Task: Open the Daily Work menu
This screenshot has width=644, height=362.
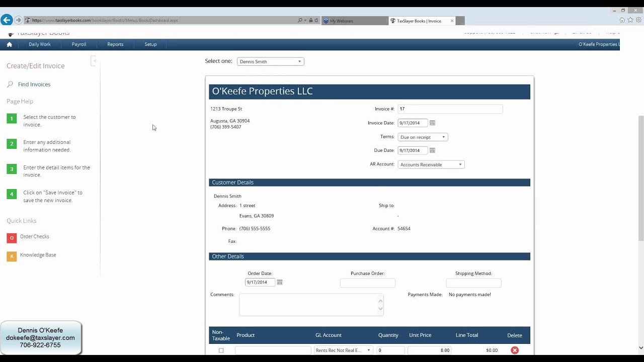Action: click(40, 44)
